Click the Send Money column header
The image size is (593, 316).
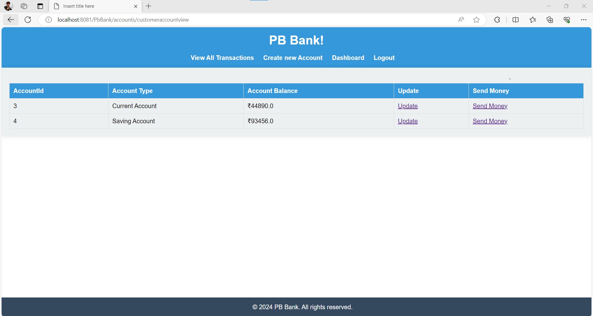click(x=526, y=91)
